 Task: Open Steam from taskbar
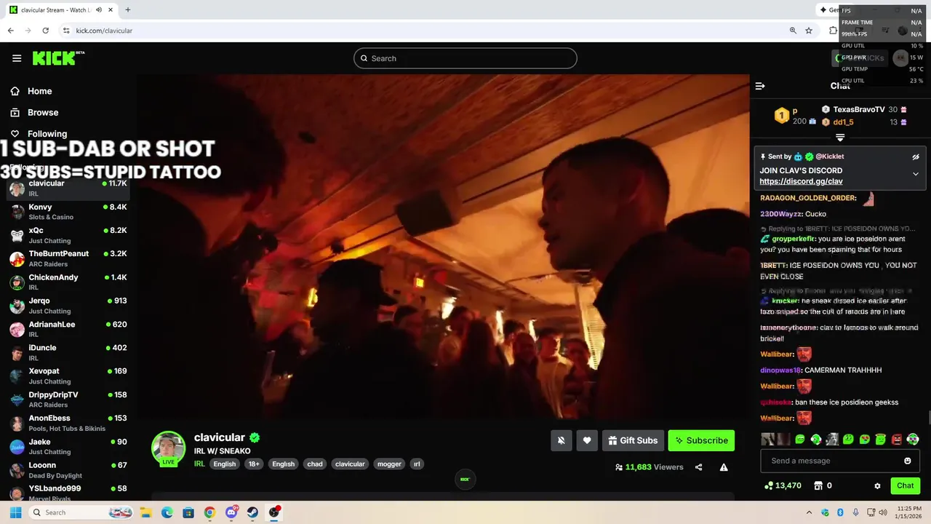point(252,512)
